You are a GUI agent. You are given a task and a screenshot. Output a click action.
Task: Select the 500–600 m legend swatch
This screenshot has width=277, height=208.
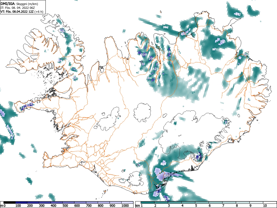pos(68,202)
